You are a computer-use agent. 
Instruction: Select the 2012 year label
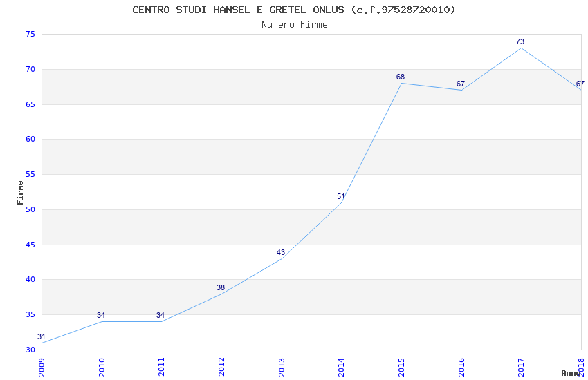click(221, 368)
